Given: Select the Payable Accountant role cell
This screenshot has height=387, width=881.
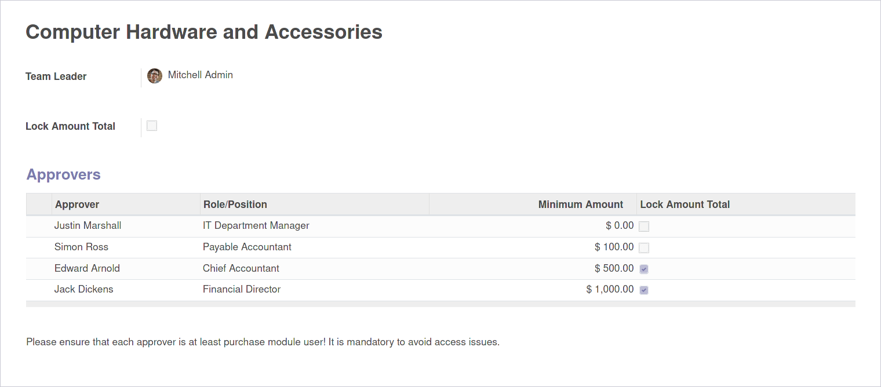Looking at the screenshot, I should (247, 247).
